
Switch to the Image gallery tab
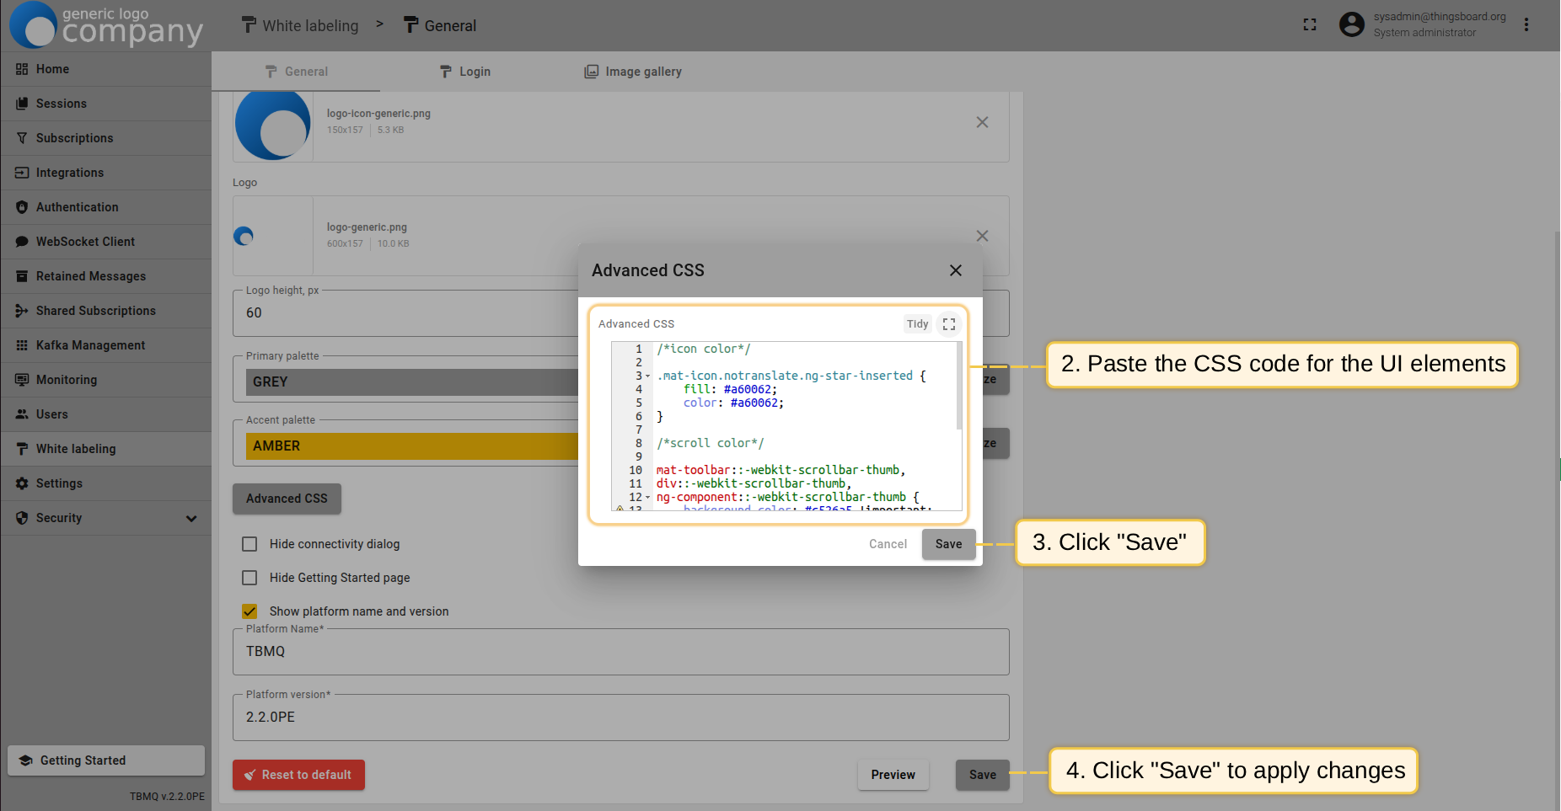click(x=633, y=72)
